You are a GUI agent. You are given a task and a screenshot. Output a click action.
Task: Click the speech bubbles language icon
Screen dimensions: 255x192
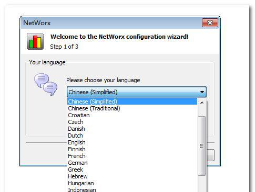46,85
